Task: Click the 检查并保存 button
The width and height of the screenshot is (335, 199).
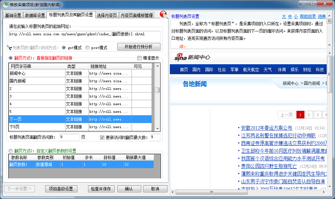Action: [x=101, y=189]
